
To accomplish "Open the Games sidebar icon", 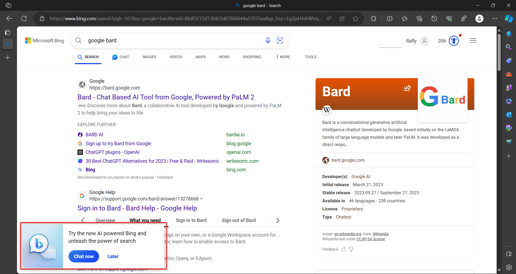I will pos(509,87).
